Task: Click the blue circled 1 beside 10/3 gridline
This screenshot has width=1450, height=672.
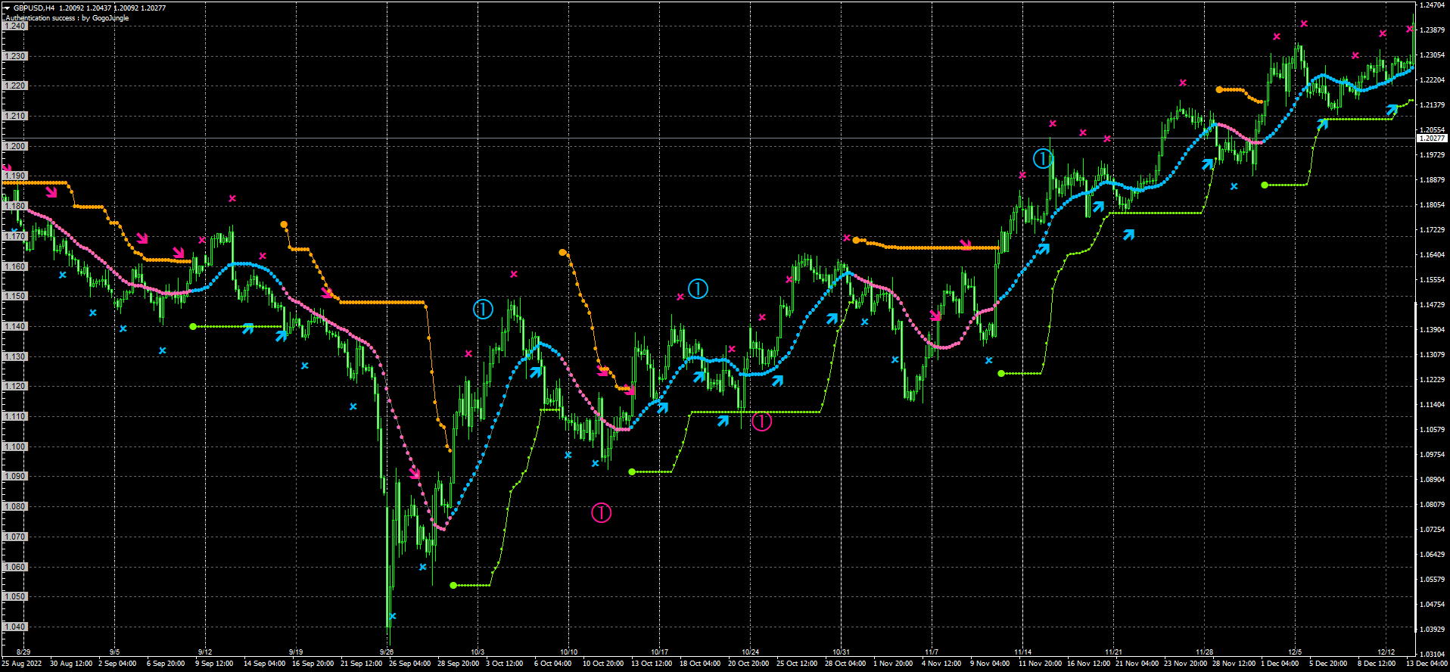Action: tap(483, 309)
